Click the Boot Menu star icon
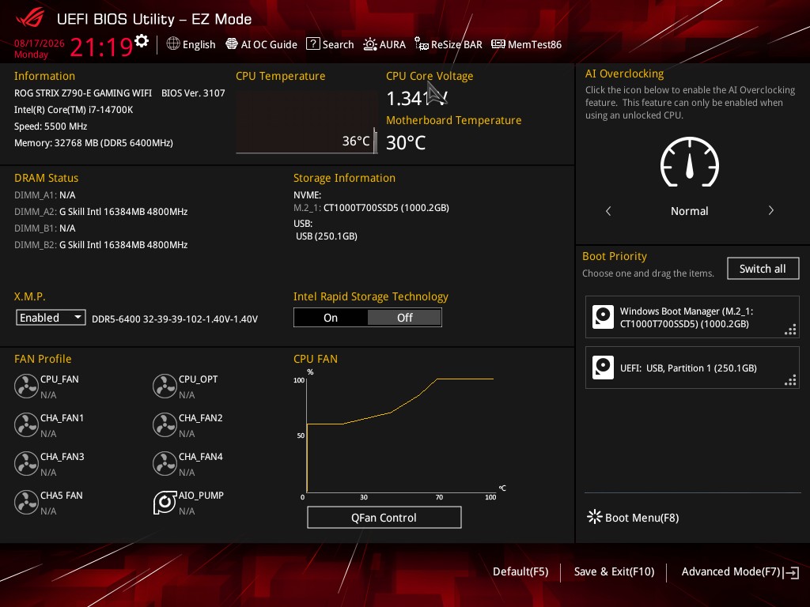The image size is (810, 607). [595, 517]
